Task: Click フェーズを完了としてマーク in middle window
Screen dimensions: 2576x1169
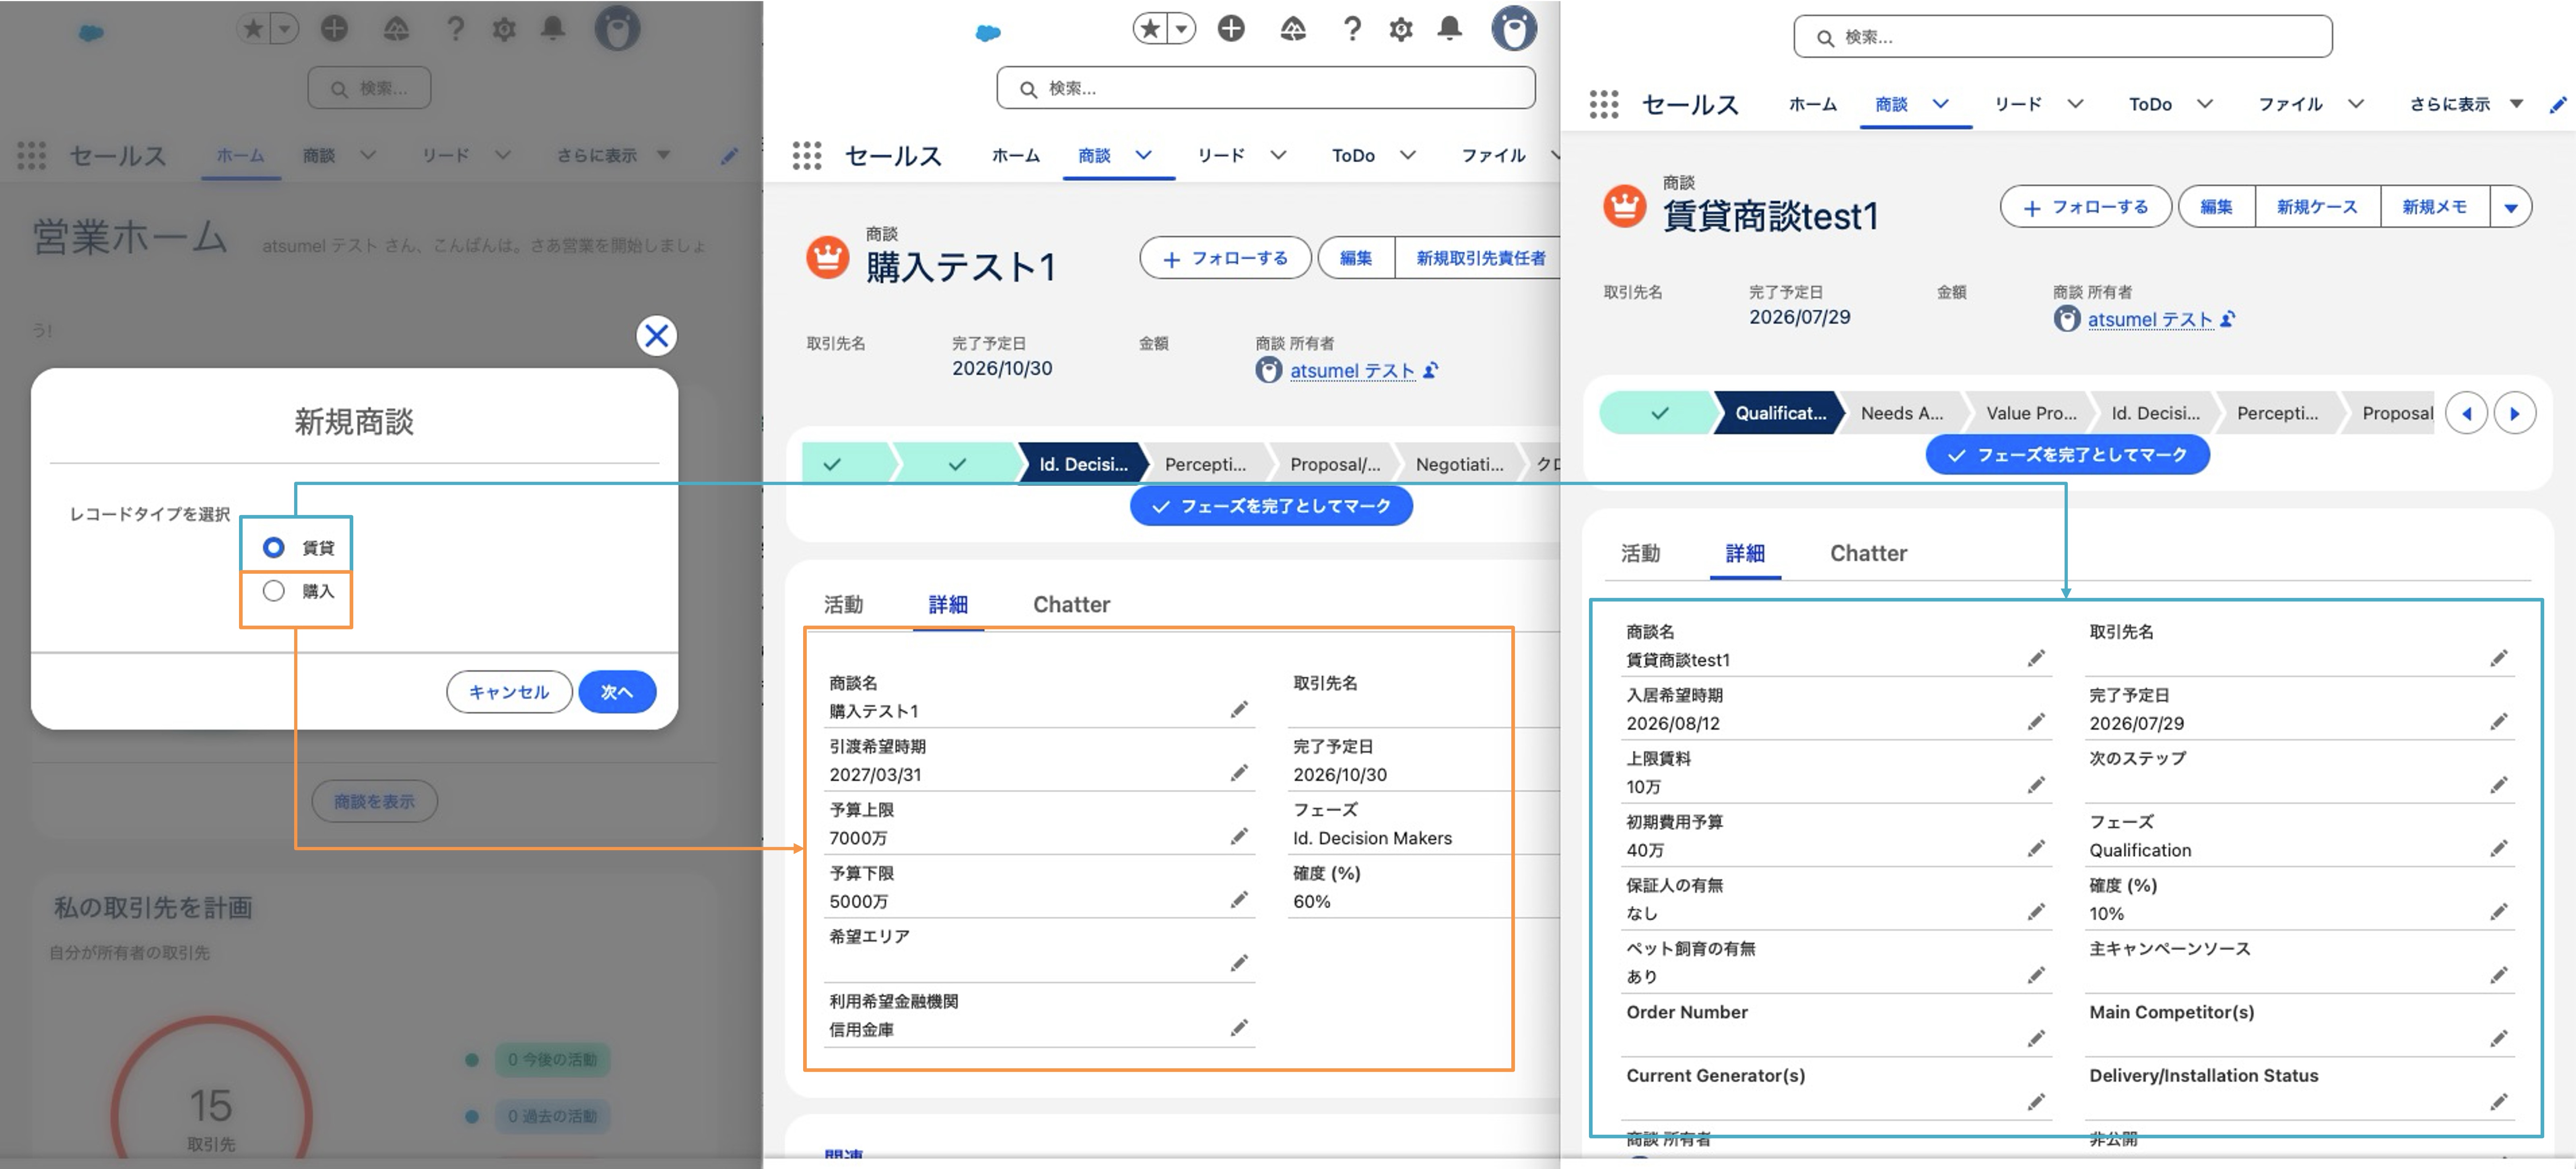Action: tap(1271, 506)
